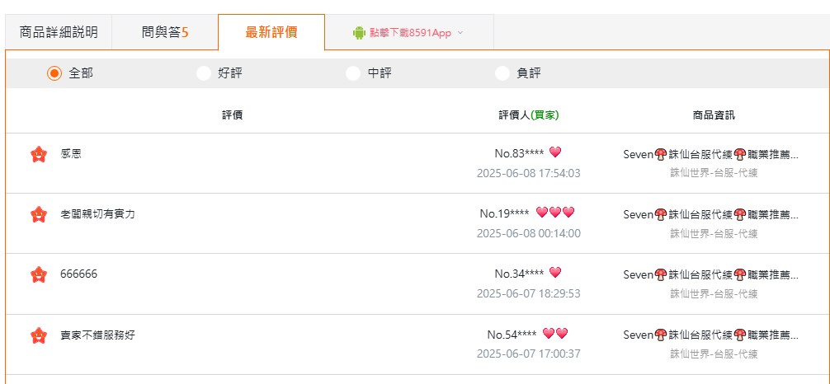Click the pink heart next to No.83****
830x384 pixels.
[554, 152]
